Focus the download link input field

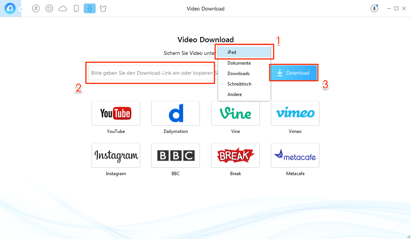(153, 73)
